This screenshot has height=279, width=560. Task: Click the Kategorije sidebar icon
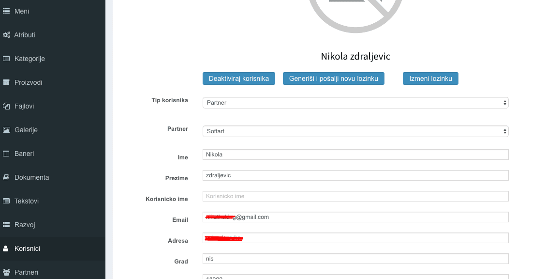coord(7,59)
